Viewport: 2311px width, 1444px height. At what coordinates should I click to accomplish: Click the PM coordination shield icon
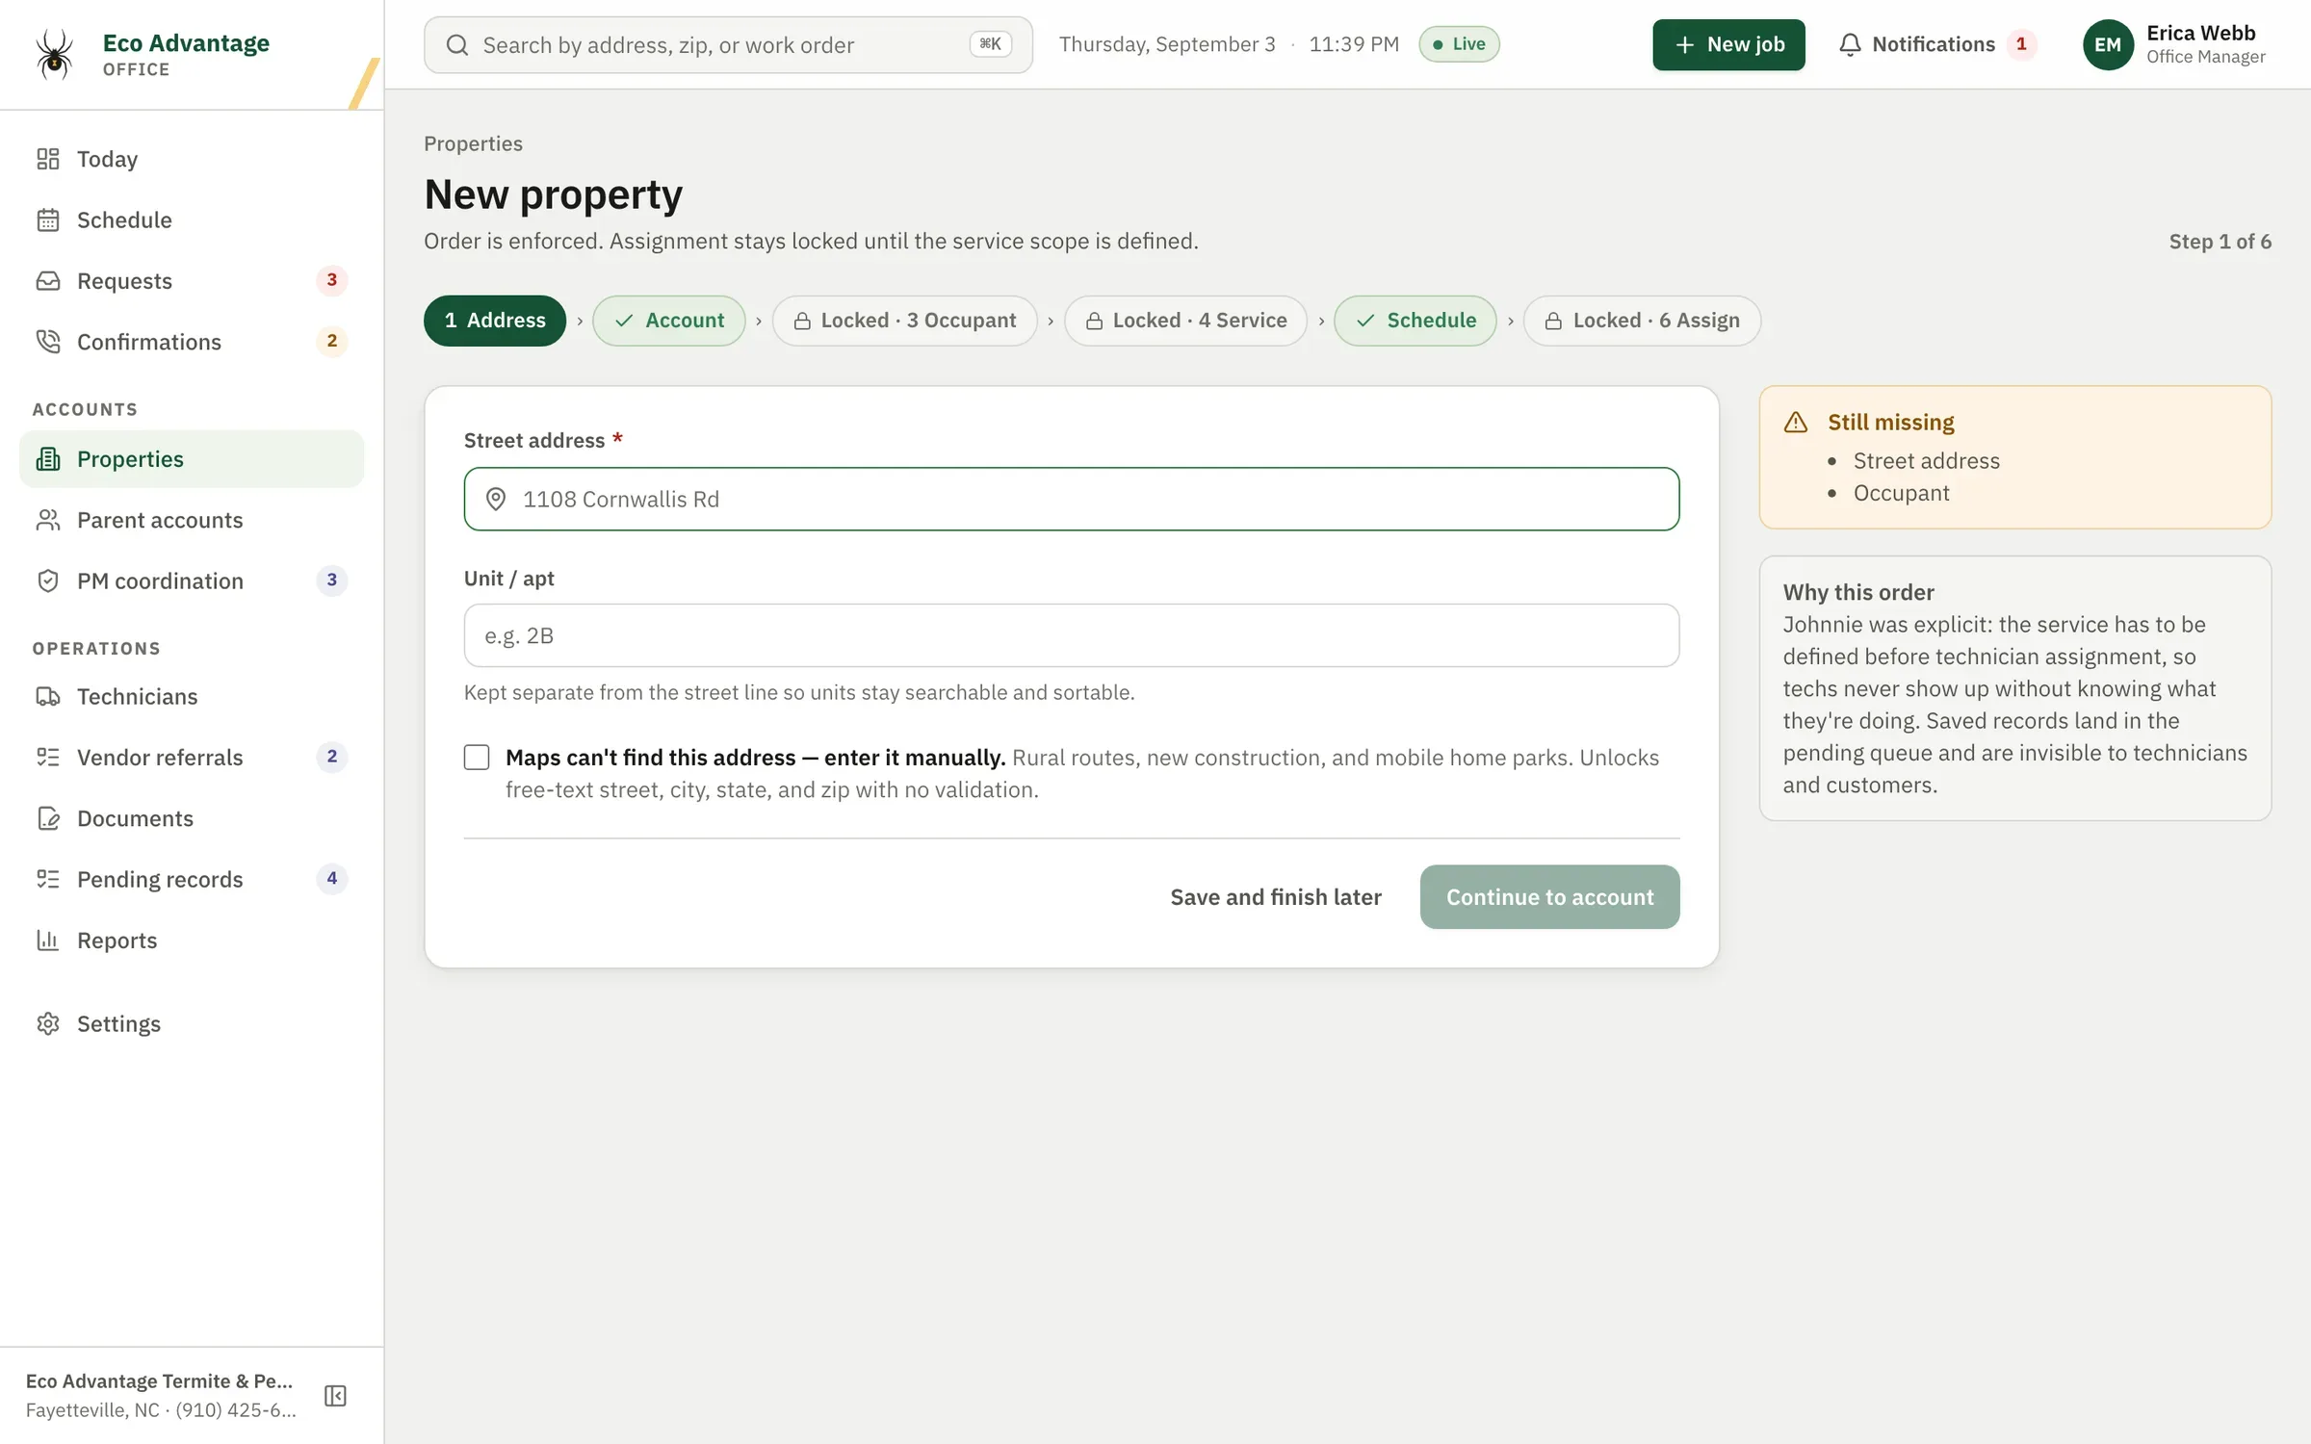pos(48,580)
